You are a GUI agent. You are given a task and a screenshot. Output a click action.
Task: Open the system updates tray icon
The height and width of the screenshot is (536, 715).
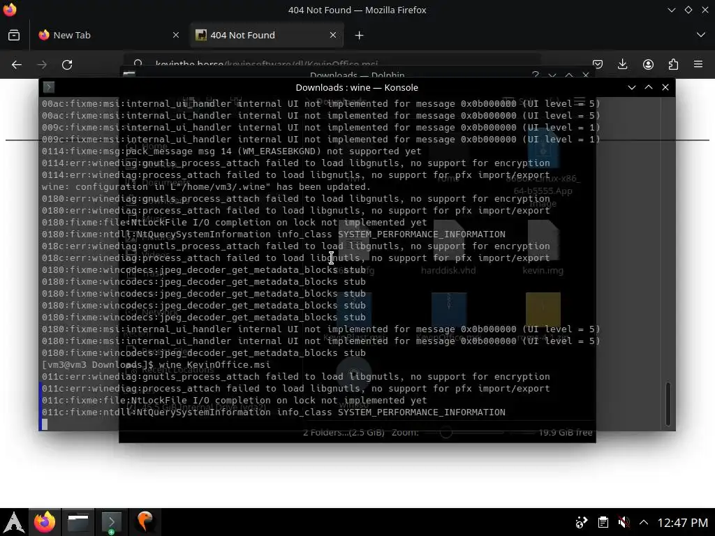coord(581,522)
